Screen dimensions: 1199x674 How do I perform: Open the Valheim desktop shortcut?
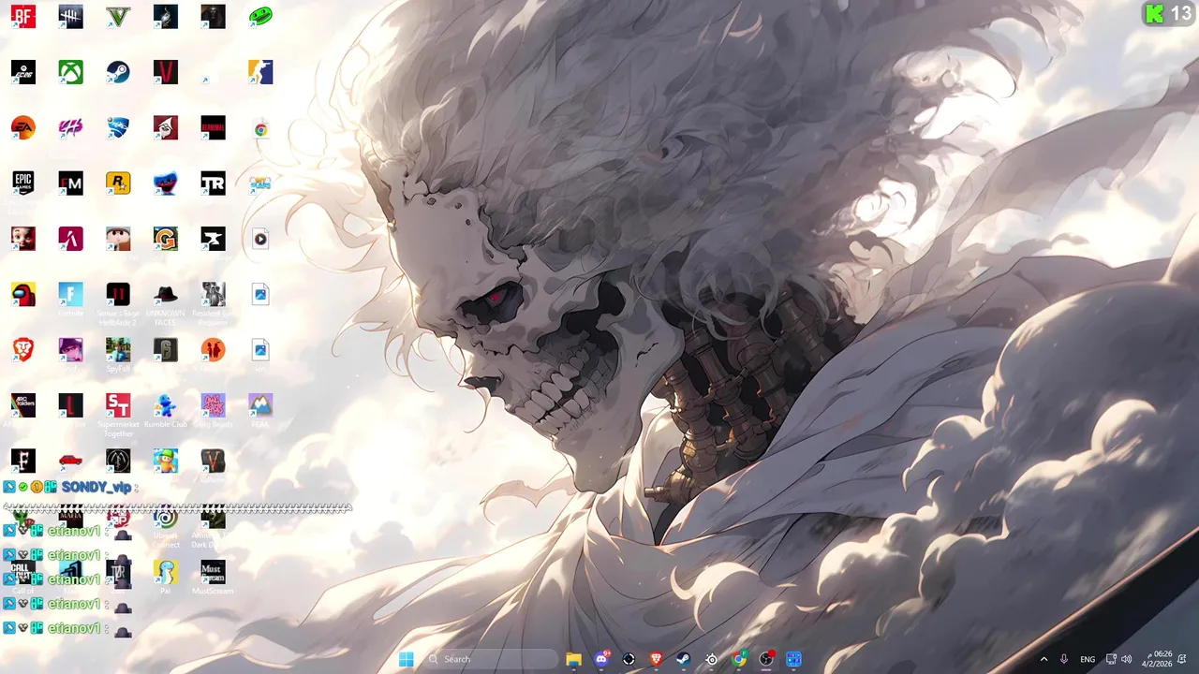[x=213, y=461]
